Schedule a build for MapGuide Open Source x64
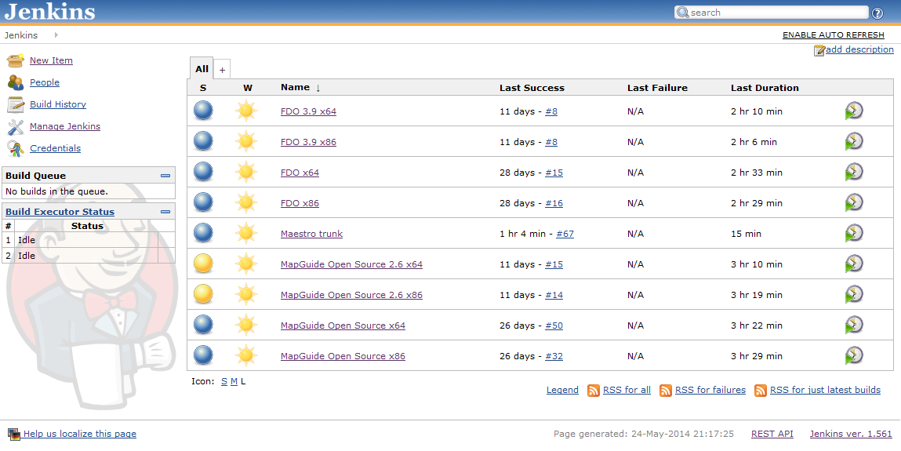 pos(854,326)
